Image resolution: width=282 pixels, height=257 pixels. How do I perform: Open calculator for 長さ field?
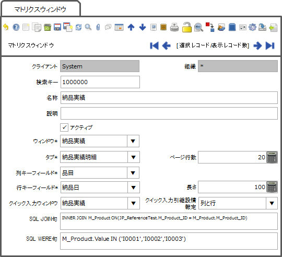click(272, 187)
